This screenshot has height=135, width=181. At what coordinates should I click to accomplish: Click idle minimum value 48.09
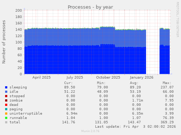[102, 92]
